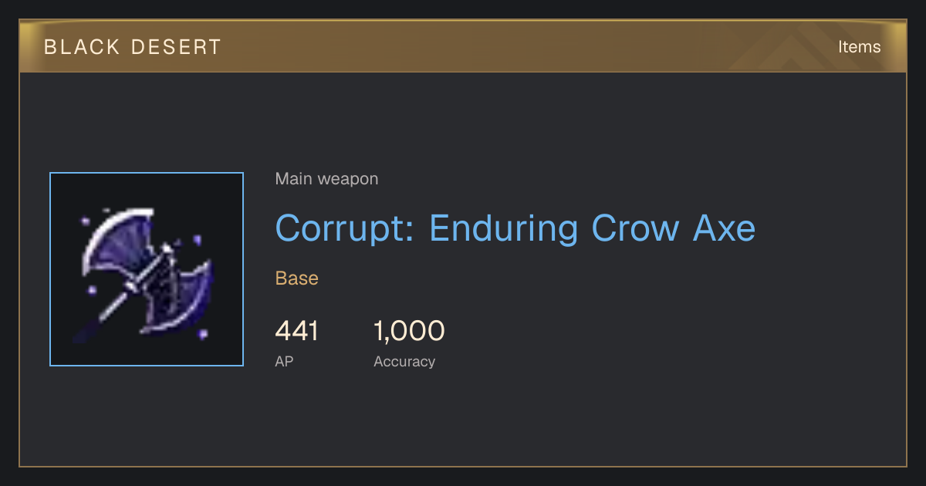Open the Corrupt: Enduring Crow Axe title

click(515, 228)
